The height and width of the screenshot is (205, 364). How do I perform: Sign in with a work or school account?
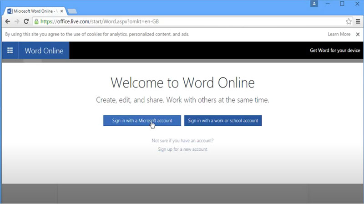click(223, 121)
